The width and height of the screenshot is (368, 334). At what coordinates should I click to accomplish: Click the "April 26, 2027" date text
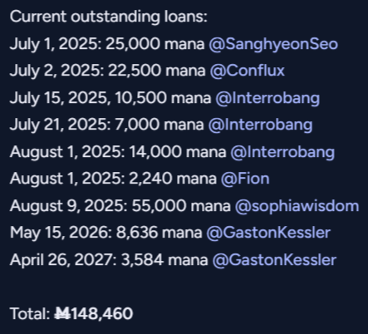coord(61,260)
